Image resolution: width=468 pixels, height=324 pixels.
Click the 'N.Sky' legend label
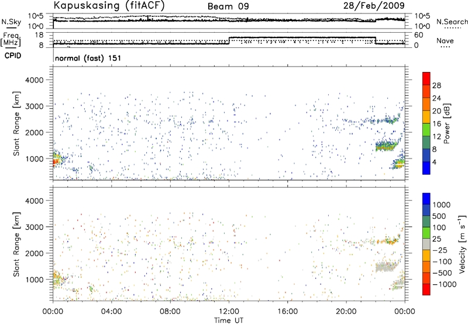click(x=11, y=22)
